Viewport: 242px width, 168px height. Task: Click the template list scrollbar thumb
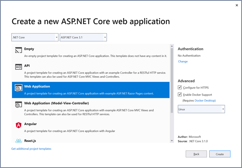(x=172, y=80)
